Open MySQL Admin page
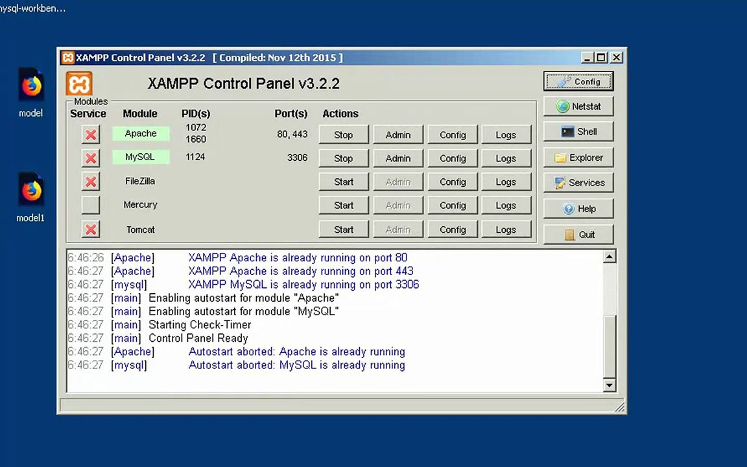The height and width of the screenshot is (467, 747). pyautogui.click(x=397, y=158)
